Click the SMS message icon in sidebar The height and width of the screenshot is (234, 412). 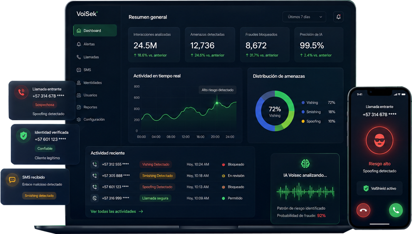[79, 70]
